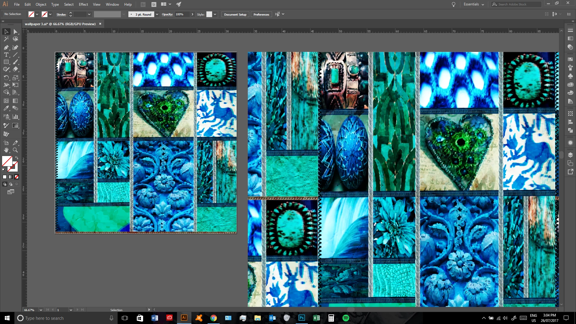Select the Rectangle tool
The height and width of the screenshot is (324, 576).
click(6, 62)
